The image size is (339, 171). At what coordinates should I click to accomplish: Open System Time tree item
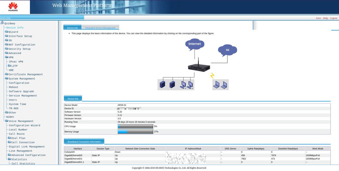point(18,104)
